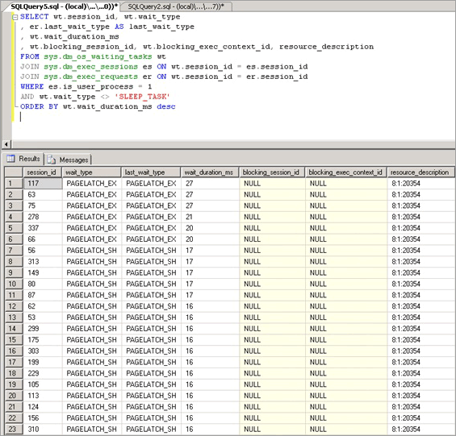Select the SQLQuery5.sql tab
456x436 pixels.
coord(64,6)
